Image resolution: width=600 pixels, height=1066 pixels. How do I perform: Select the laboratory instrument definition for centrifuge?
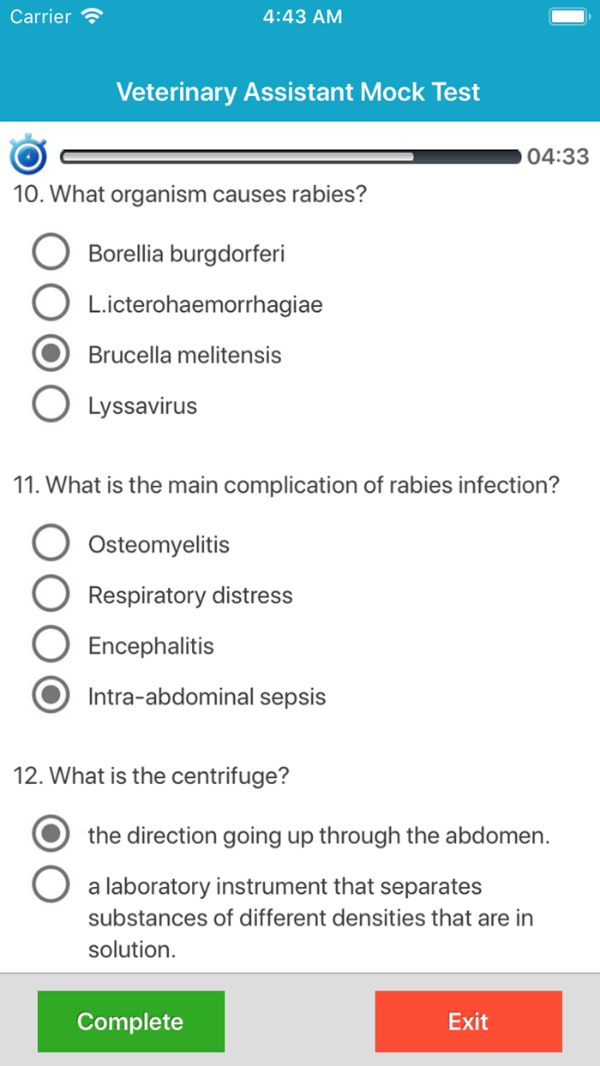[x=51, y=884]
